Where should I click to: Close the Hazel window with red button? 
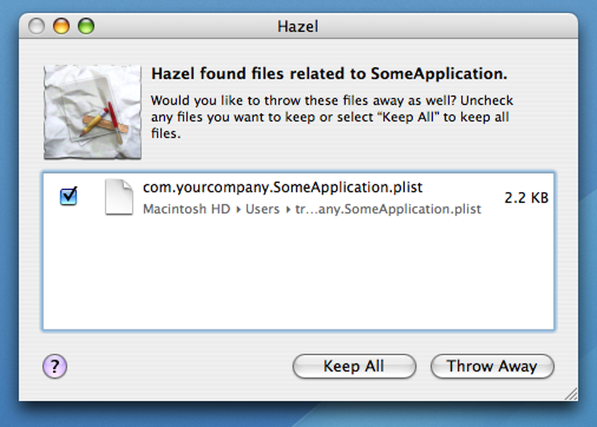tap(36, 26)
